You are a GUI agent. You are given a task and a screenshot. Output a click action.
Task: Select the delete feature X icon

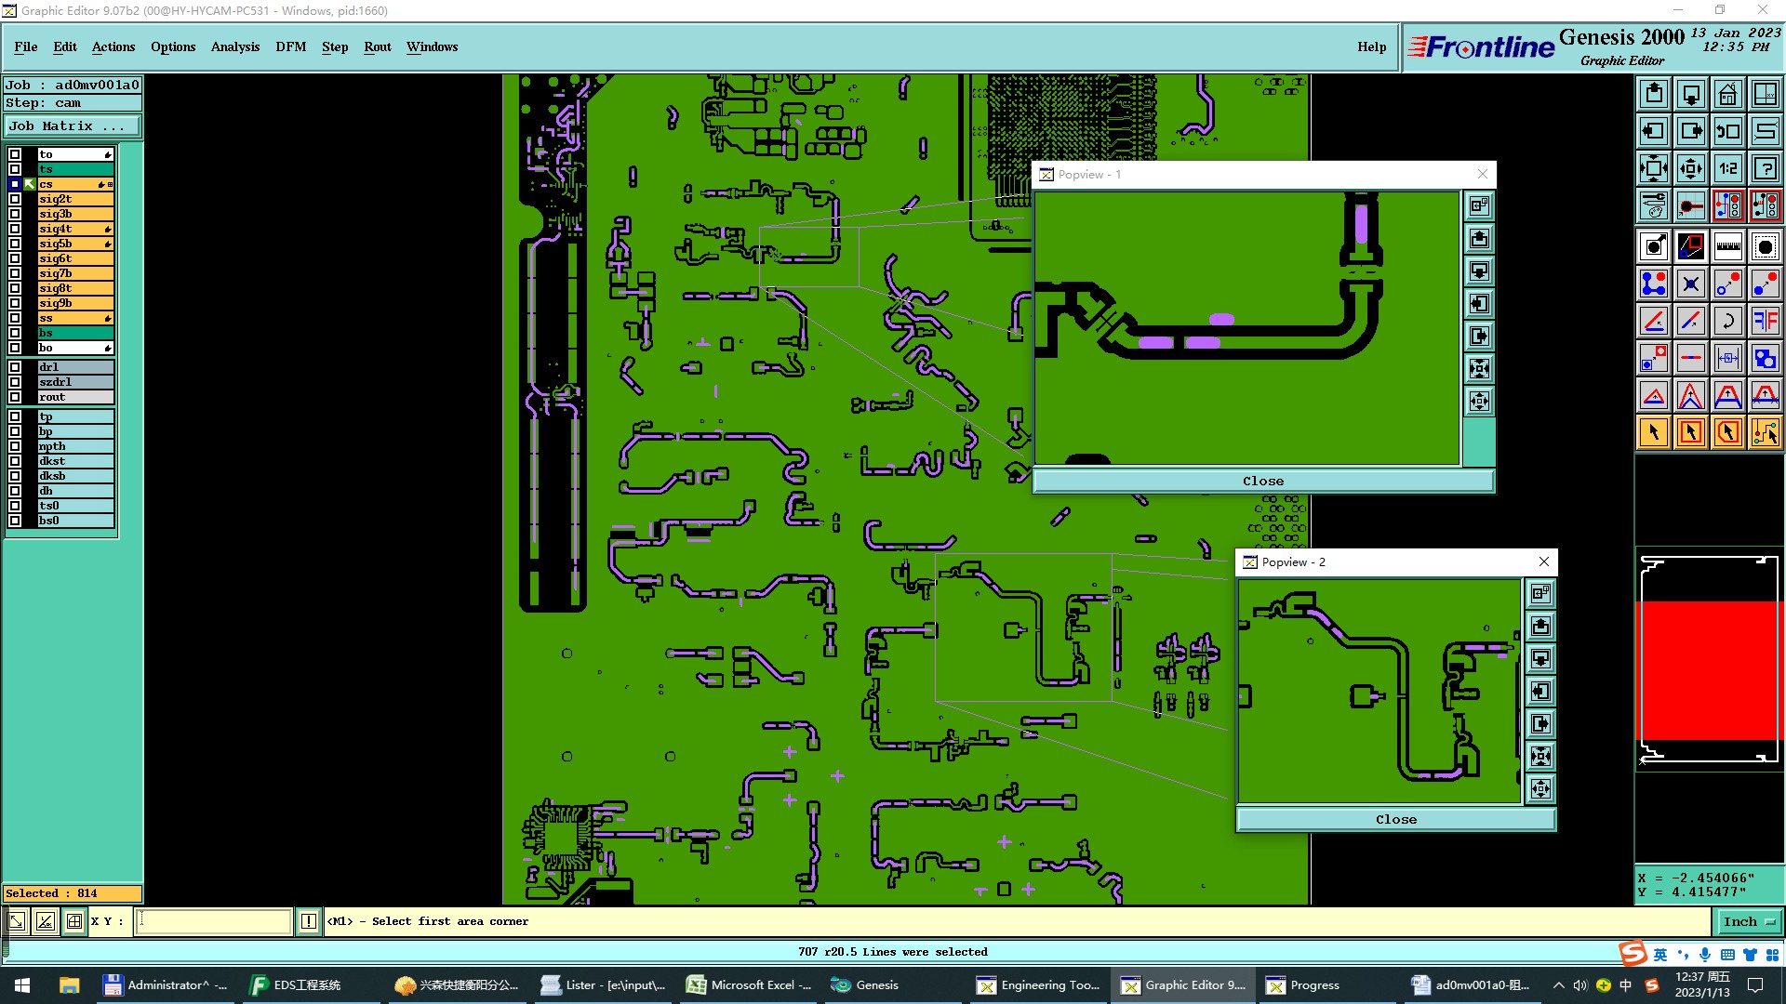1691,284
